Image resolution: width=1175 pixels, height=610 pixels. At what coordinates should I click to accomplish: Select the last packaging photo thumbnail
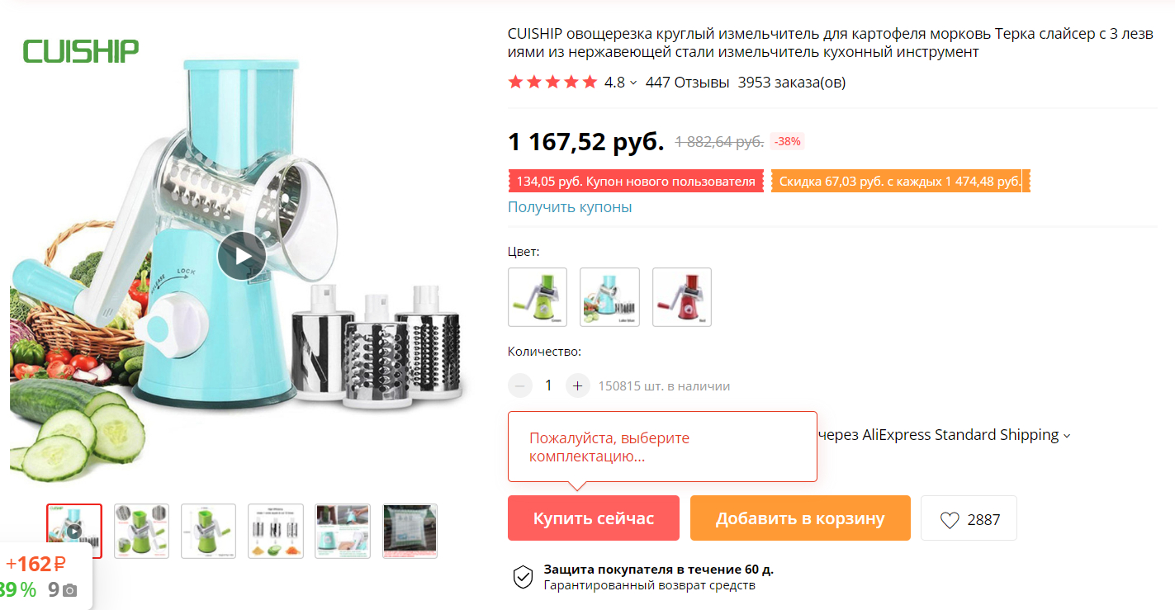(410, 531)
